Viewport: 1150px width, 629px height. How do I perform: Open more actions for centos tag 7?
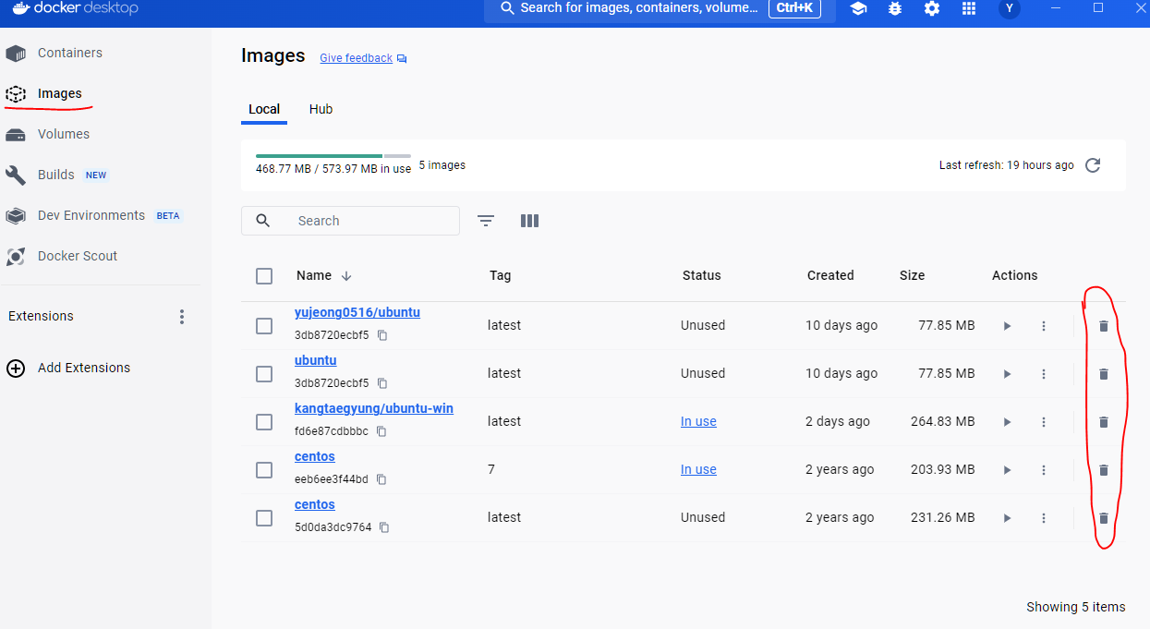[x=1044, y=470]
